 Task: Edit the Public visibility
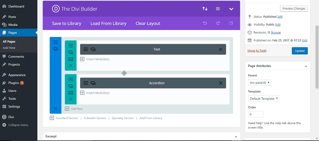tap(278, 24)
